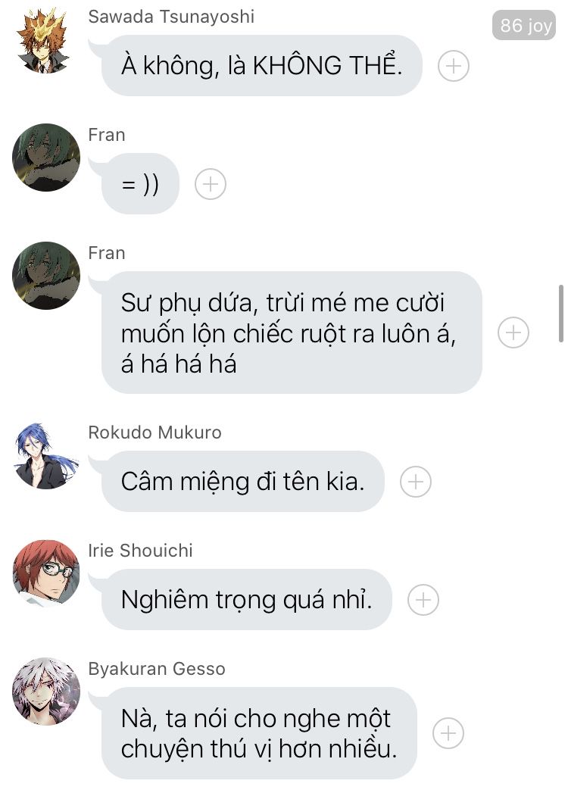
Task: Tap plus icon beside "Sư phụ dứa" message
Action: click(513, 333)
